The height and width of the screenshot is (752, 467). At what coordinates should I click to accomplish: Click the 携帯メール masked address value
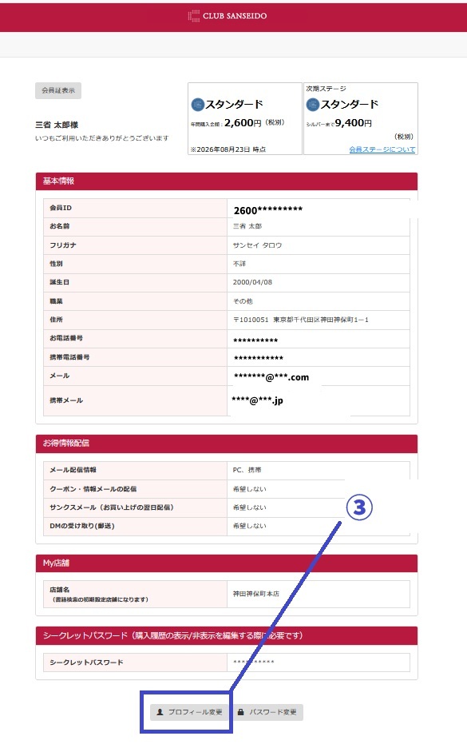tap(257, 400)
